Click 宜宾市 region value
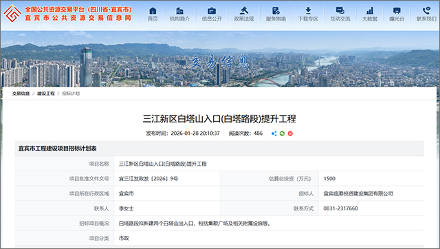The width and height of the screenshot is (440, 249). coord(126,194)
